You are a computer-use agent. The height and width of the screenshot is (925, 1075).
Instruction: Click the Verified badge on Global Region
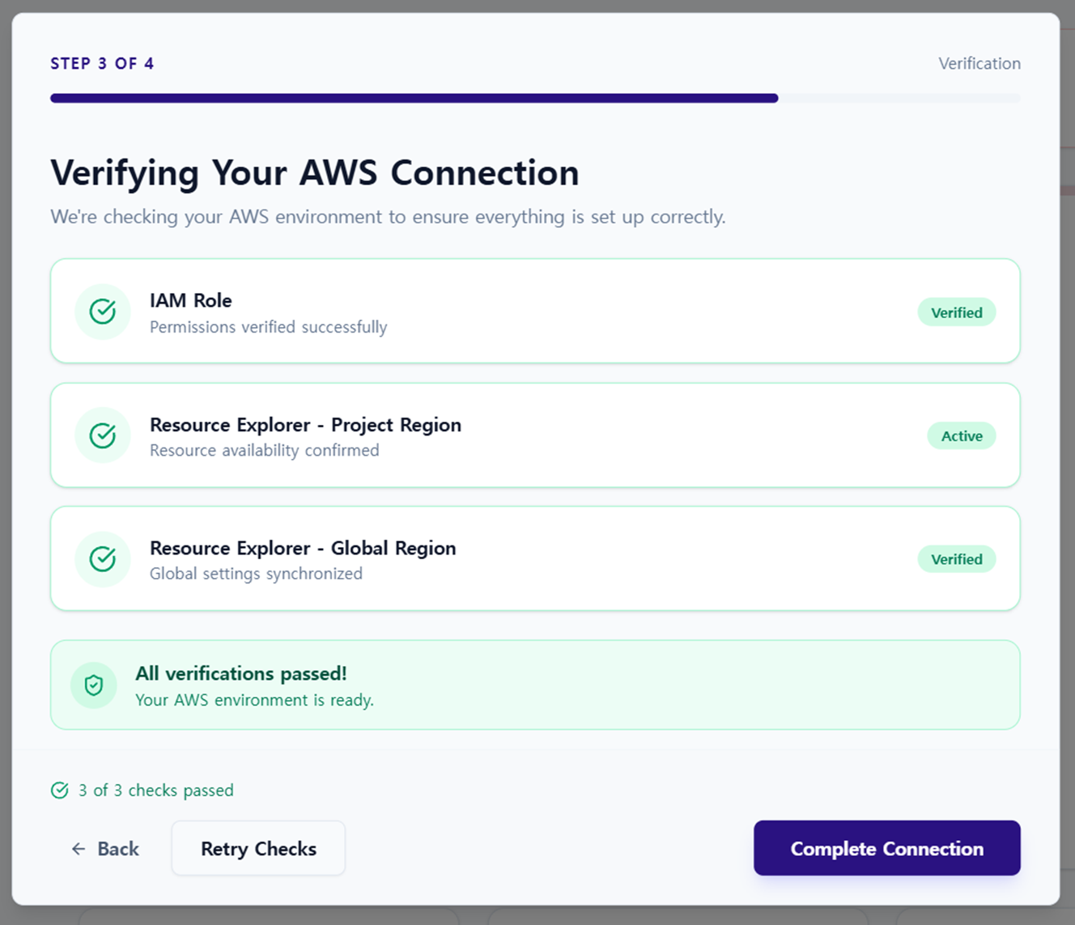[956, 559]
